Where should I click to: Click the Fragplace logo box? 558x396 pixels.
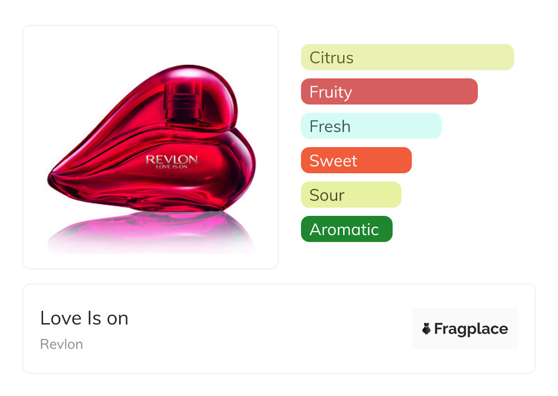465,329
